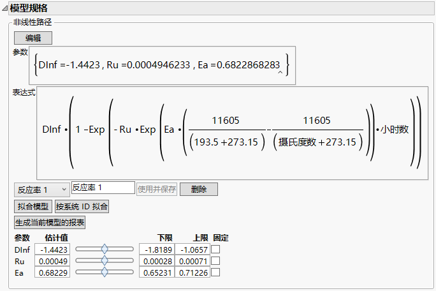This screenshot has width=436, height=291.
Task: Click the 删除 button
Action: click(199, 190)
